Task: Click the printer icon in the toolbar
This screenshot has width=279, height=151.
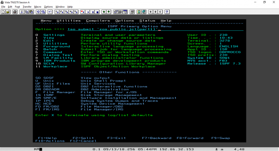Action: pyautogui.click(x=15, y=12)
